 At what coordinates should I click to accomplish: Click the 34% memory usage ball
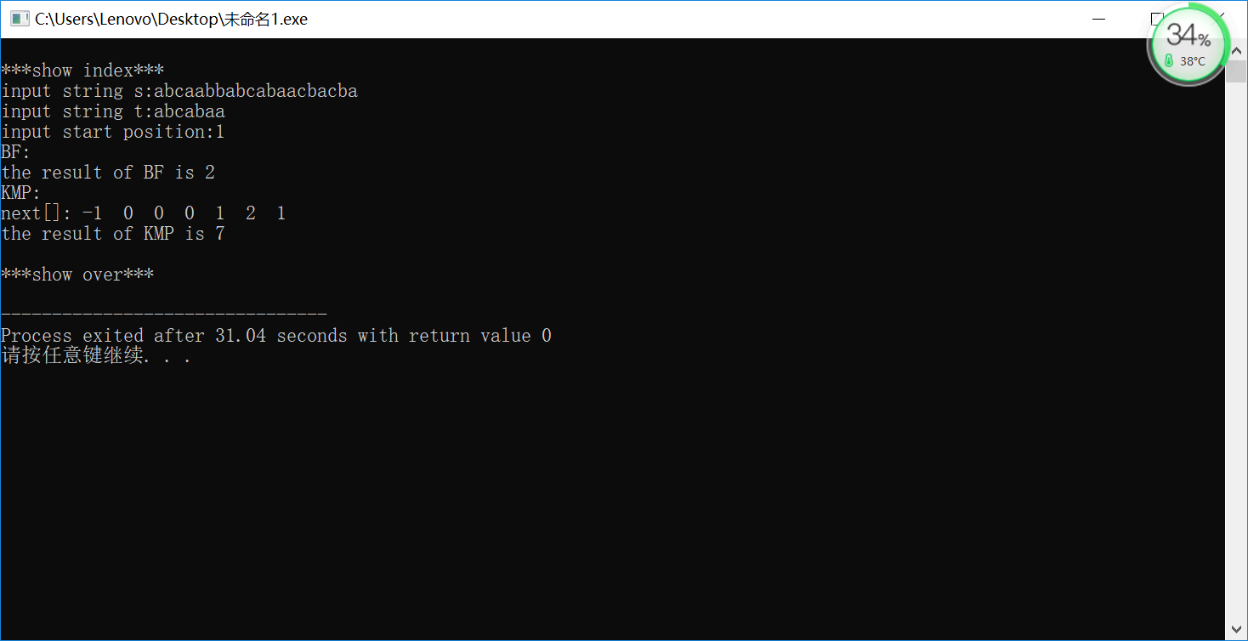tap(1188, 43)
